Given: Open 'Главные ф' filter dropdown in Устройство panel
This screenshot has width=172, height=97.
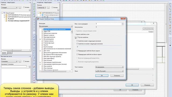Looking at the screenshot, I should pos(42,8).
